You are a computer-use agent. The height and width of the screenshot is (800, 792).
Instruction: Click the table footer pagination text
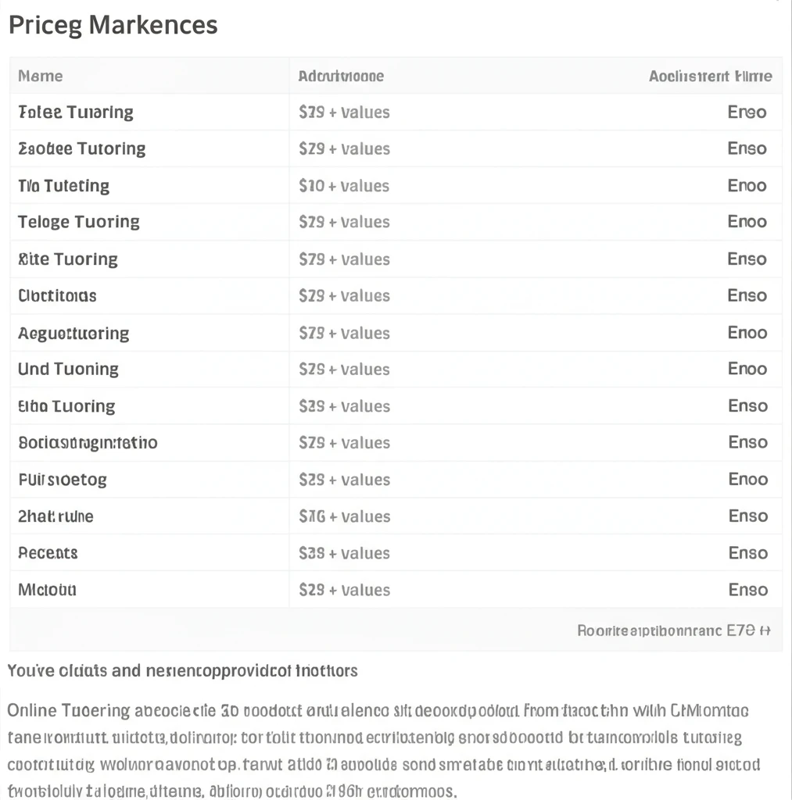pyautogui.click(x=673, y=630)
